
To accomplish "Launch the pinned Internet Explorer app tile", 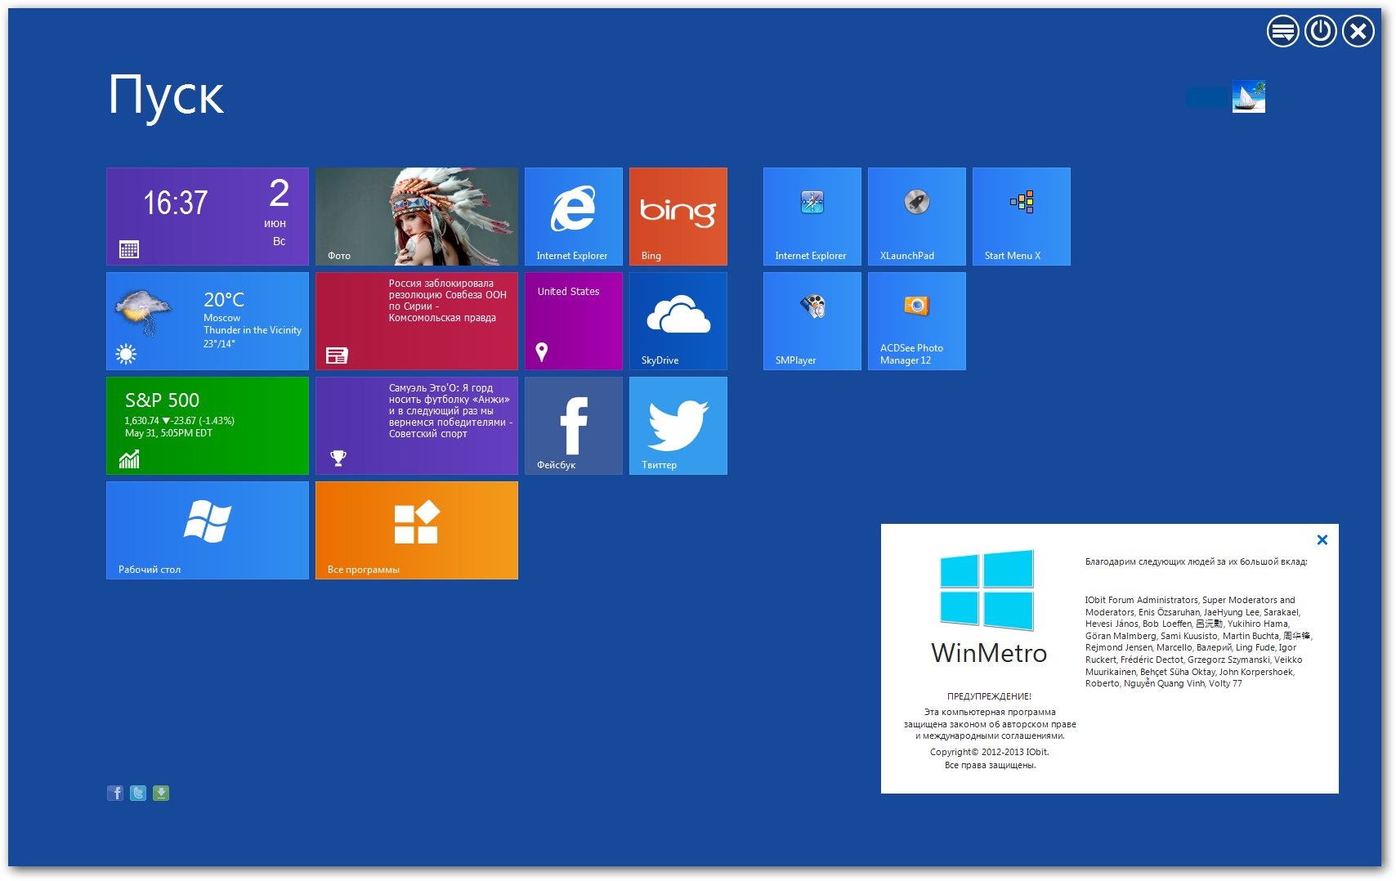I will (812, 217).
